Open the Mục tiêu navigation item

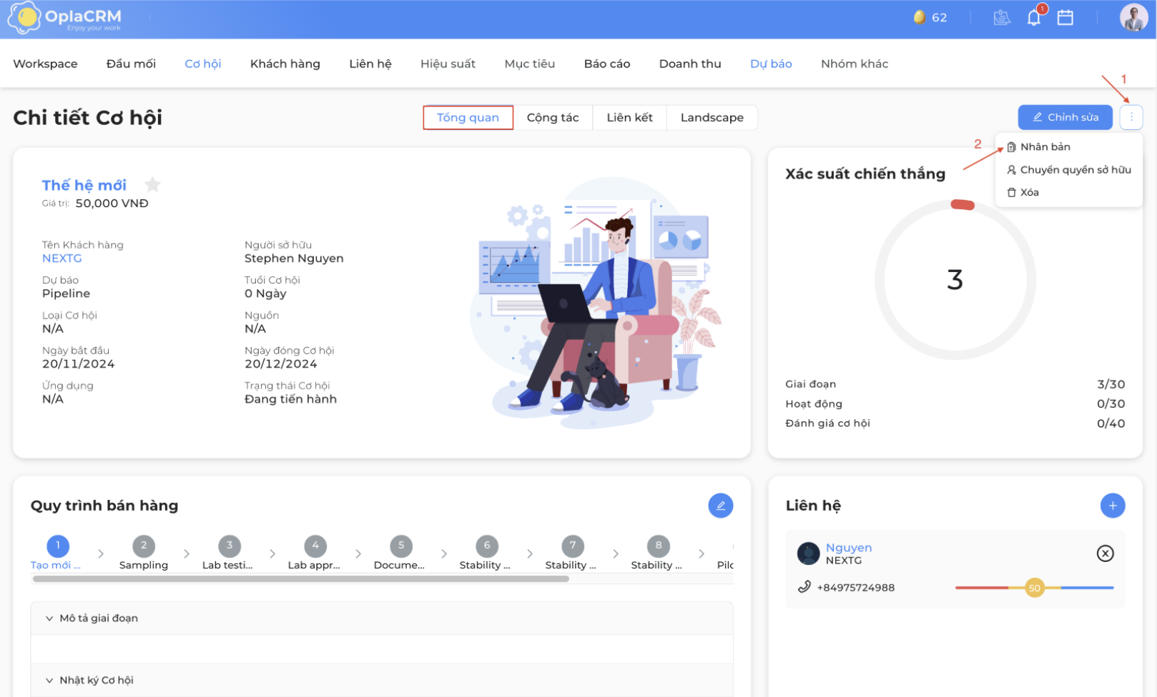[530, 64]
